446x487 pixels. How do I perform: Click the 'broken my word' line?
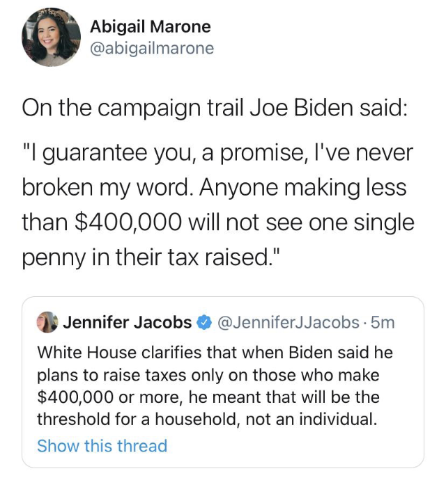tap(215, 188)
